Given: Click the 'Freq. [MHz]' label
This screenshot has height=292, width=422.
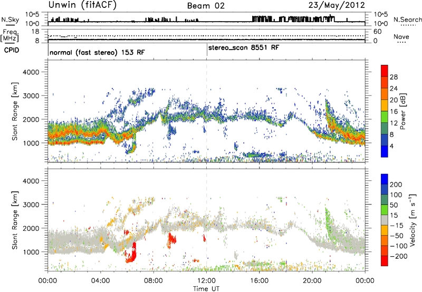Looking at the screenshot, I should coord(10,35).
